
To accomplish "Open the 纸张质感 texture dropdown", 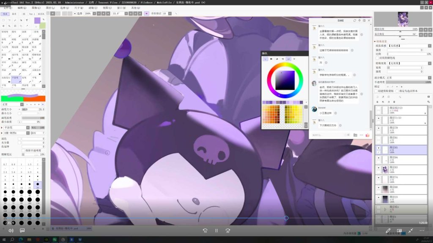I will point(430,46).
